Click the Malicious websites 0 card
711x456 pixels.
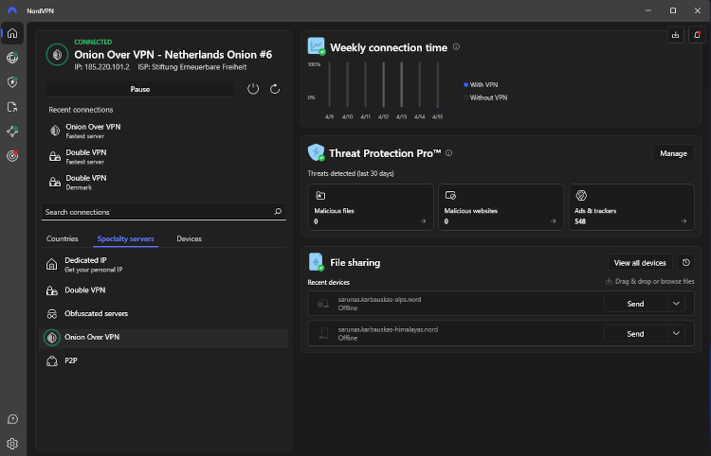click(501, 207)
